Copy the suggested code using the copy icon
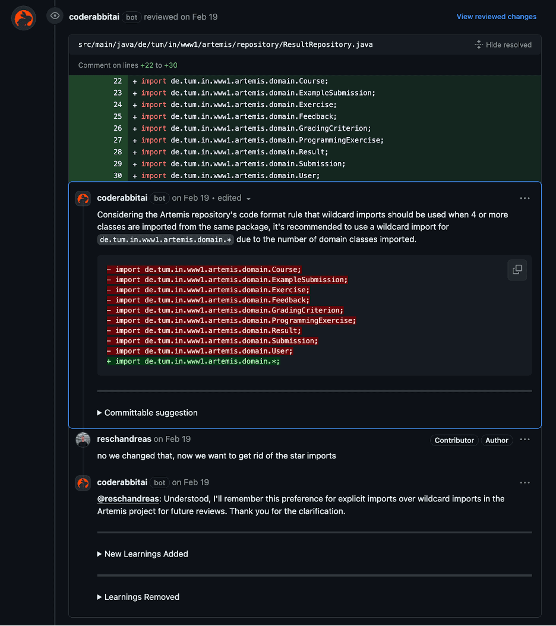Screen dimensions: 556x626 pyautogui.click(x=517, y=270)
